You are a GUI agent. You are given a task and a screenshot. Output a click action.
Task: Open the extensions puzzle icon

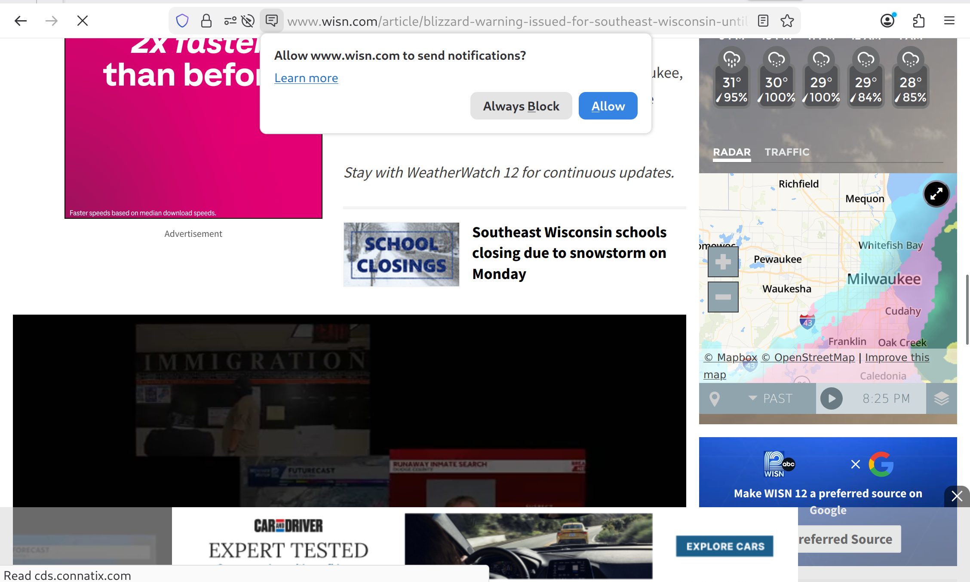(919, 21)
